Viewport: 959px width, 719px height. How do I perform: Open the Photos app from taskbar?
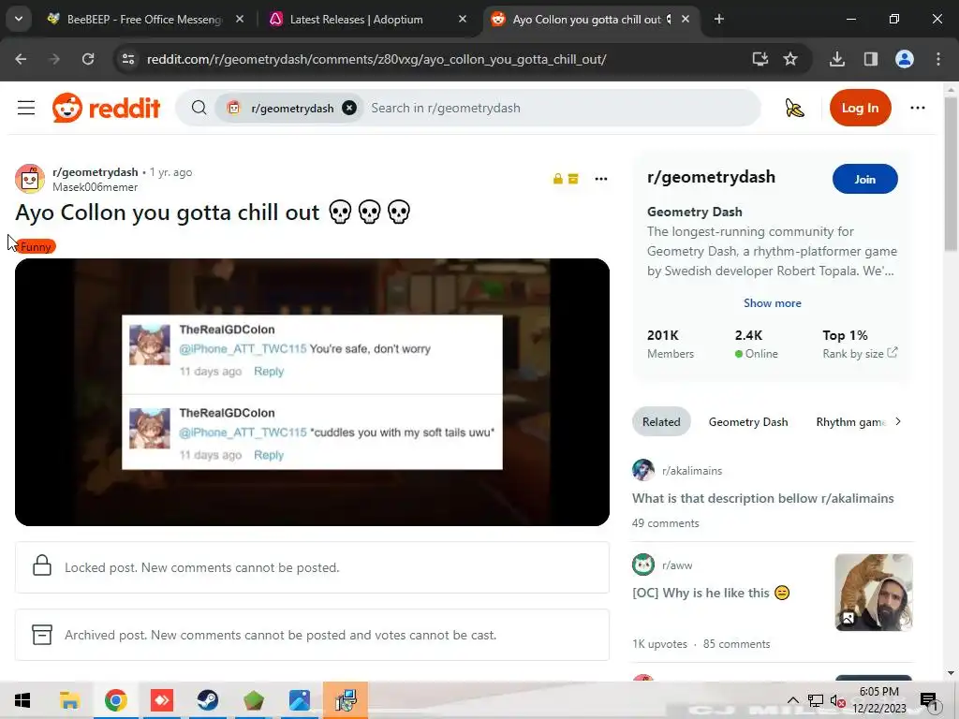tap(299, 700)
